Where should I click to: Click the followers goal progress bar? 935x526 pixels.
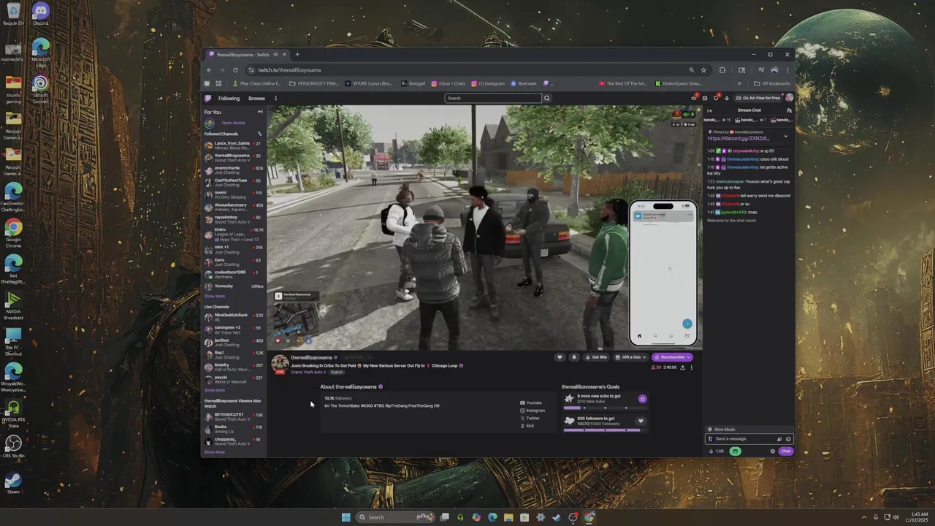click(x=605, y=430)
